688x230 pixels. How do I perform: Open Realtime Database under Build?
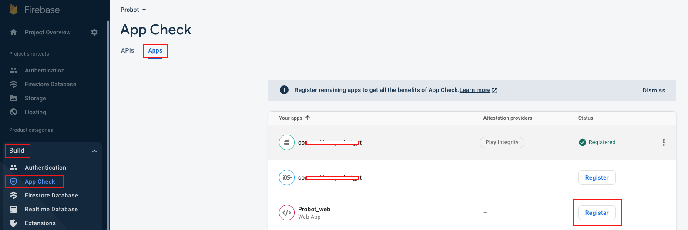click(x=51, y=209)
